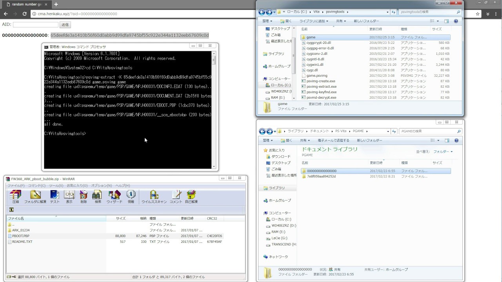
Task: Expand address history dropdown in psvimgtools window
Action: 388,12
